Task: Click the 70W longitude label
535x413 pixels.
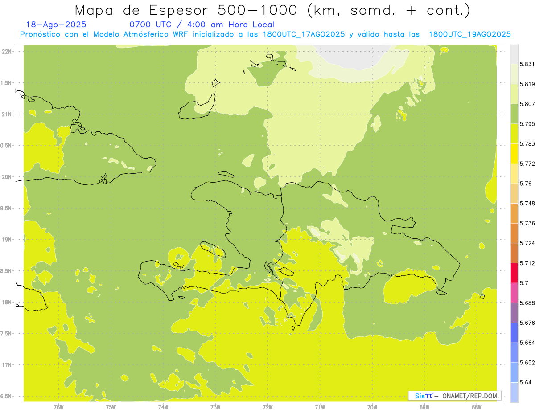Action: pyautogui.click(x=372, y=407)
